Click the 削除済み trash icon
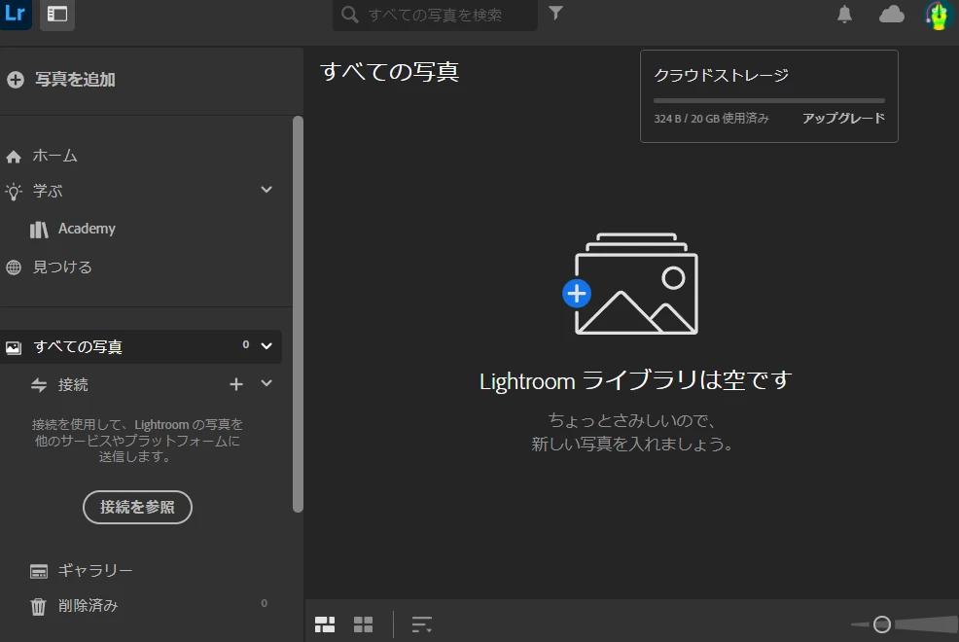959x642 pixels. coord(38,607)
